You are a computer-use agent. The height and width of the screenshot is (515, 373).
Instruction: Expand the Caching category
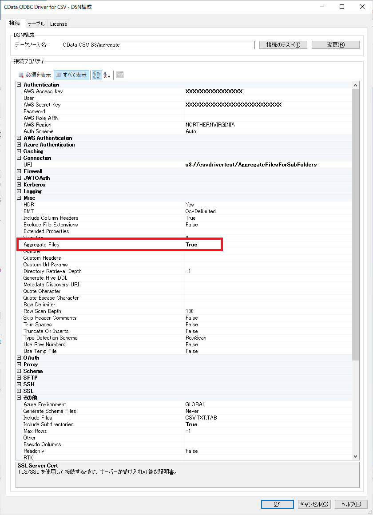tap(19, 151)
